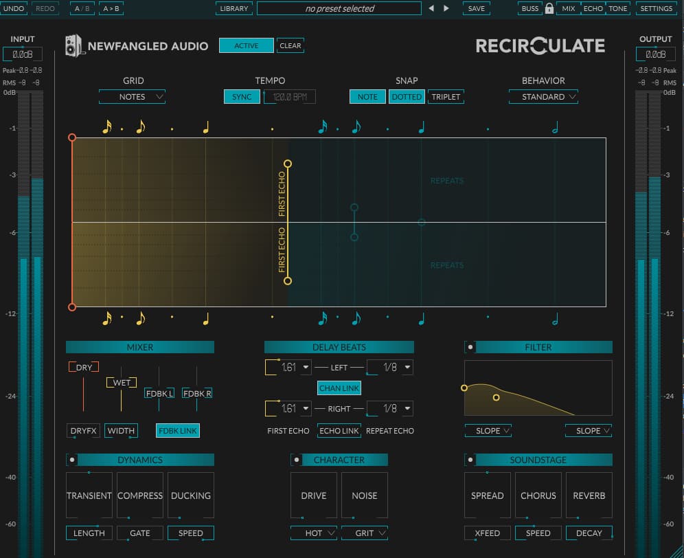The image size is (684, 558).
Task: Open the GRIT noise type dropdown
Action: (364, 533)
